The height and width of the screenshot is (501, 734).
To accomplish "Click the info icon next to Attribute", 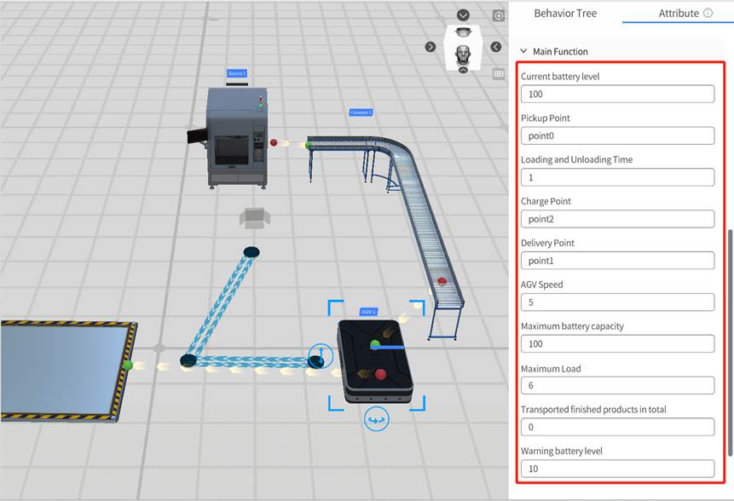I will pyautogui.click(x=708, y=14).
